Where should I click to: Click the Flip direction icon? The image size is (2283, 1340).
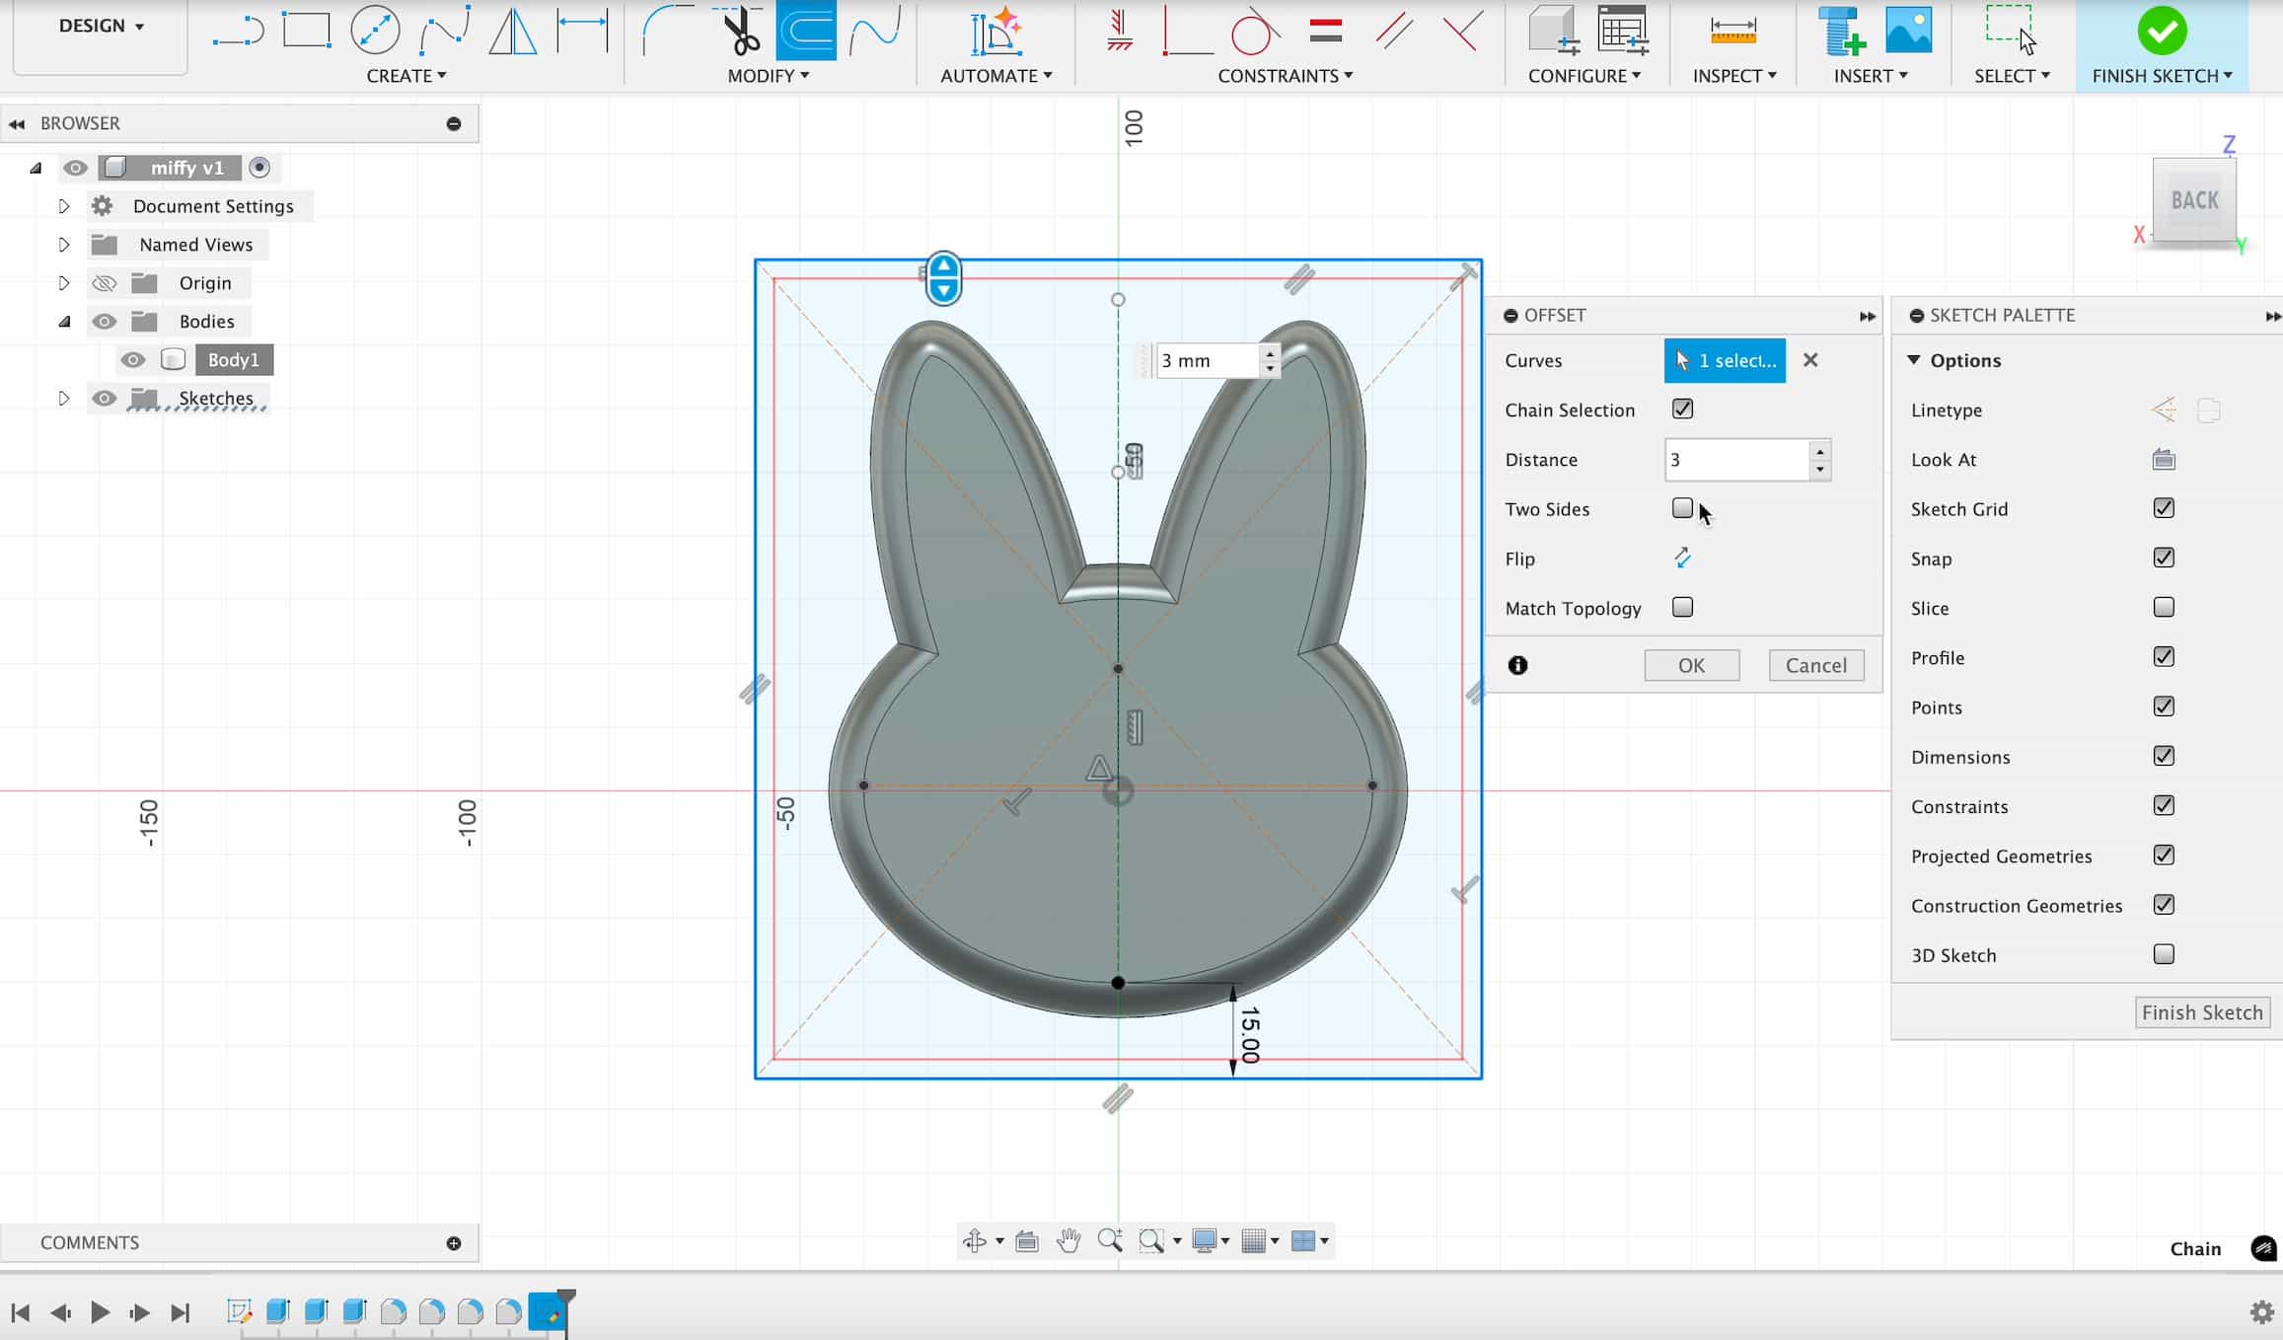point(1683,558)
